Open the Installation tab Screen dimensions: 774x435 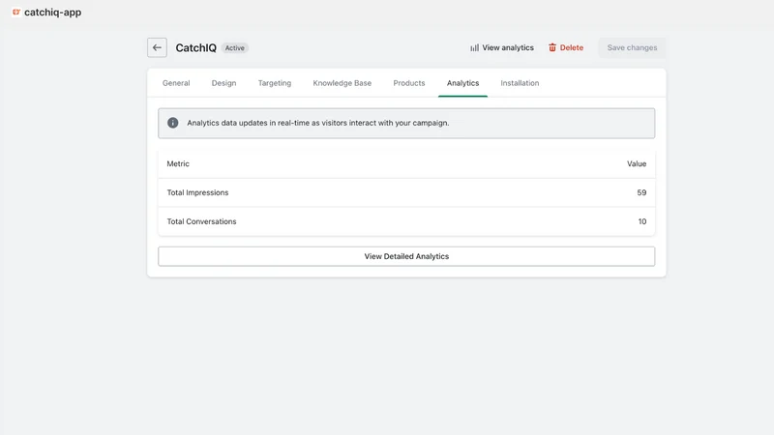pos(520,83)
